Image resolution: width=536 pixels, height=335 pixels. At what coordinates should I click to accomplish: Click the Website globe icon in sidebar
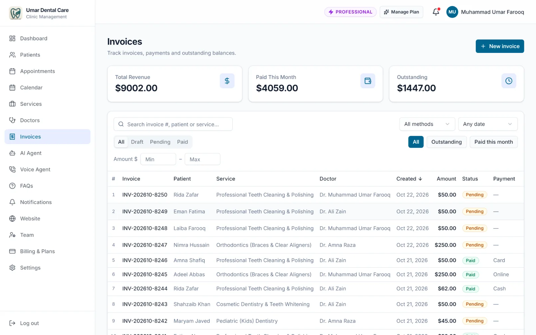tap(12, 219)
